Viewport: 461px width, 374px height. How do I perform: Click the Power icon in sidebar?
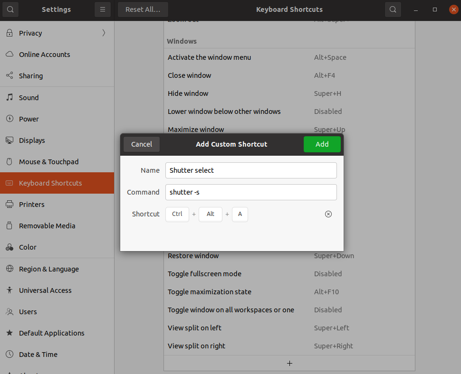point(10,119)
